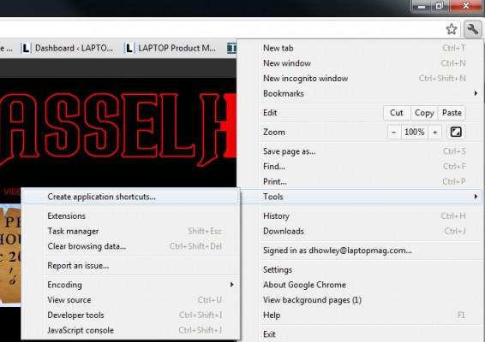
Task: Expand the Tools submenu arrow
Action: coord(476,197)
